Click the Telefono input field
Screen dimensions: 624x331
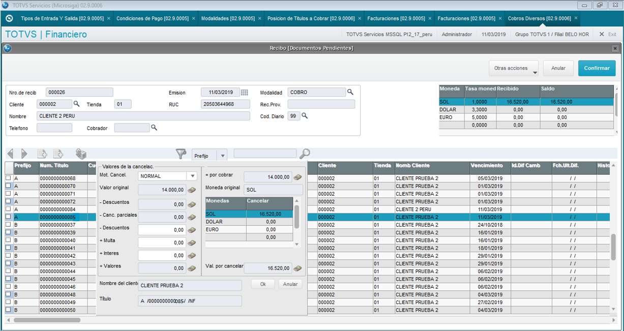click(x=54, y=128)
